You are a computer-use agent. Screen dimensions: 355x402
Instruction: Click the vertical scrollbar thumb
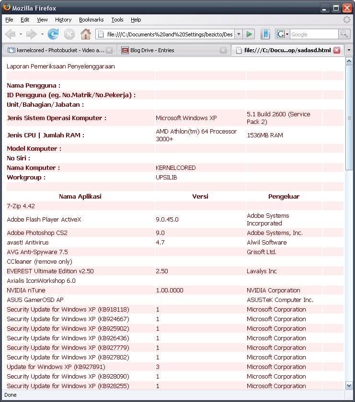coord(349,117)
